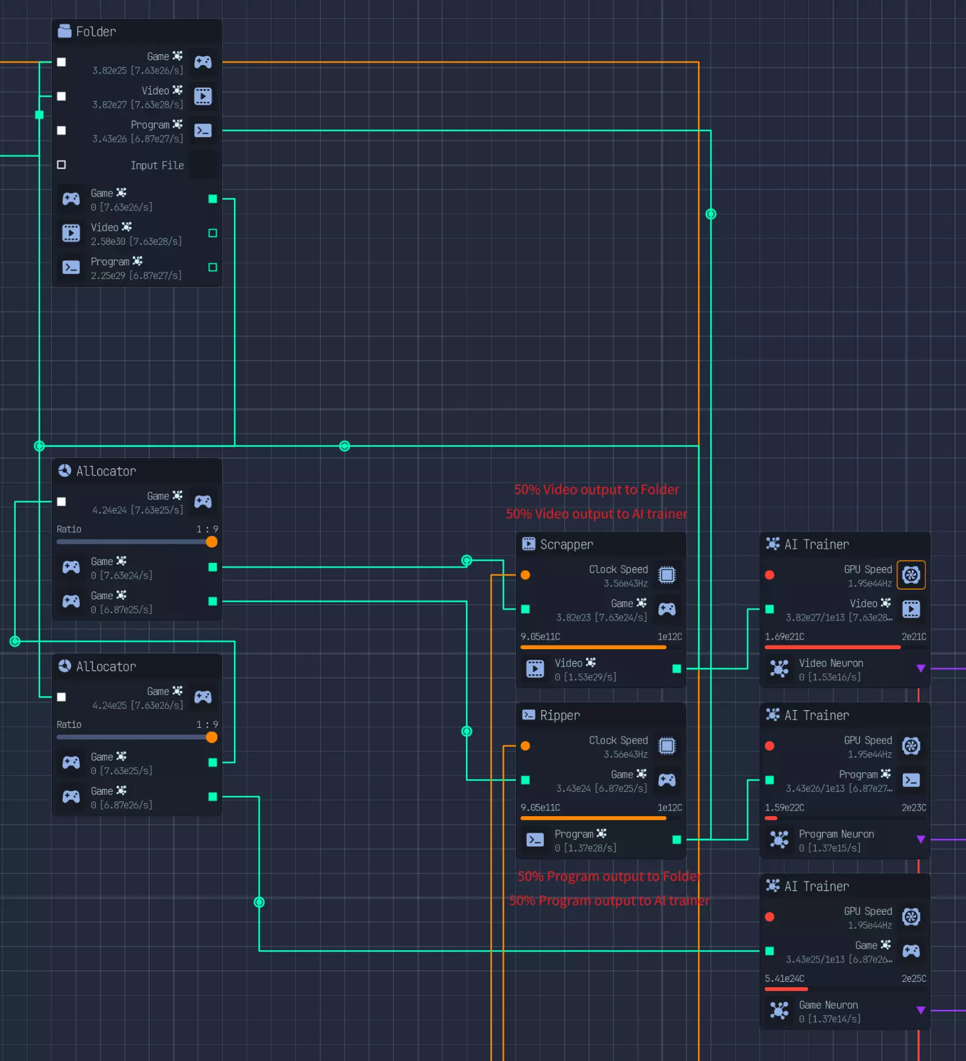This screenshot has width=966, height=1061.
Task: Click the red AI Trainer progress bar at 1.69e21C
Action: point(833,647)
